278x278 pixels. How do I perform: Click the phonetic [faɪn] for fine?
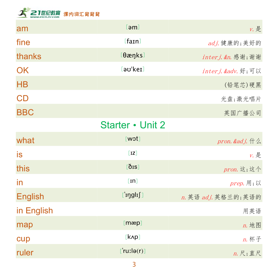[x=133, y=41]
